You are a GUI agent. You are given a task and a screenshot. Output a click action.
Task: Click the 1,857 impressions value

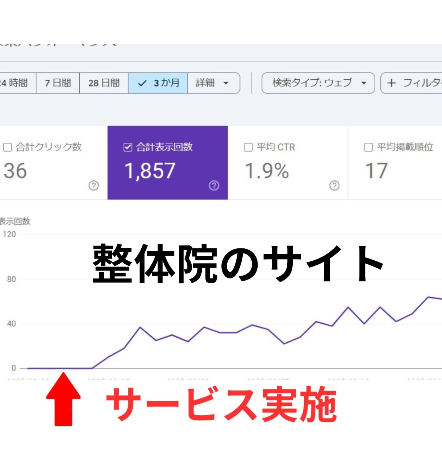[150, 171]
